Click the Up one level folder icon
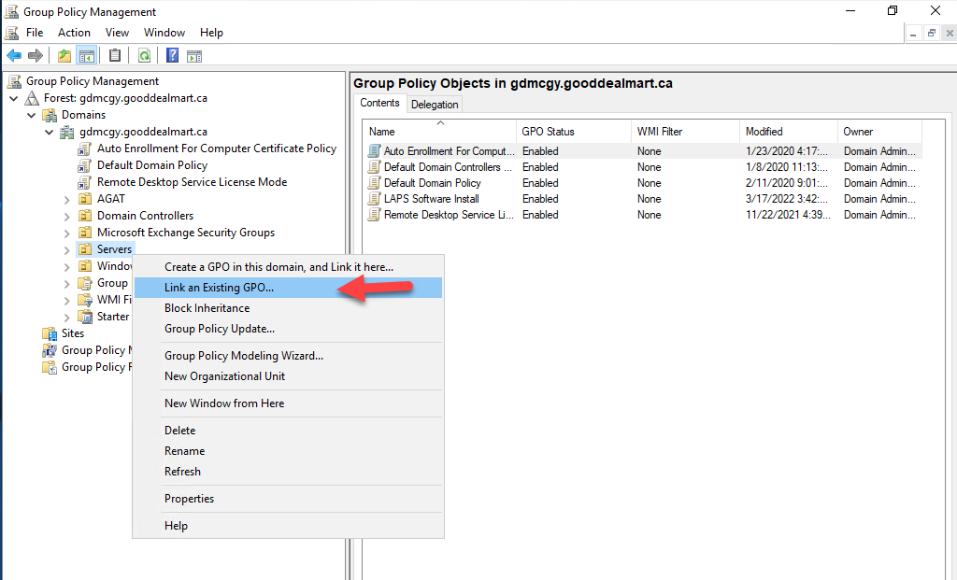This screenshot has width=957, height=580. [64, 55]
